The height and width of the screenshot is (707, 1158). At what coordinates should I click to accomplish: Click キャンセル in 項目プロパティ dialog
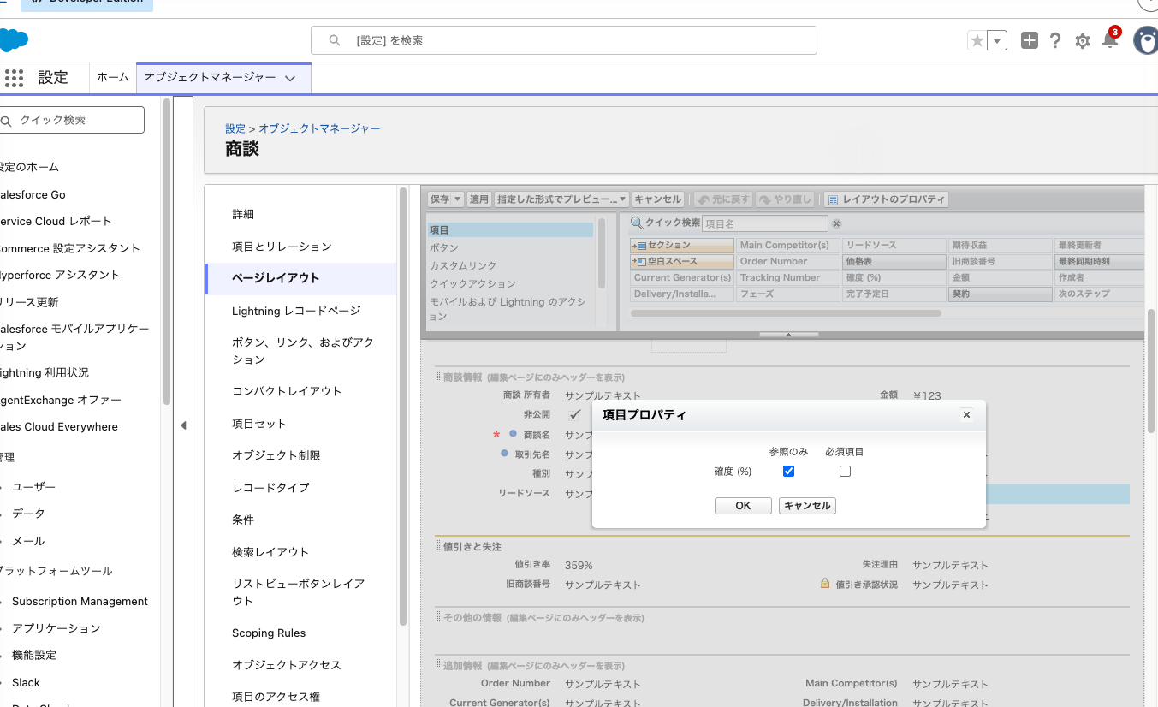point(807,506)
